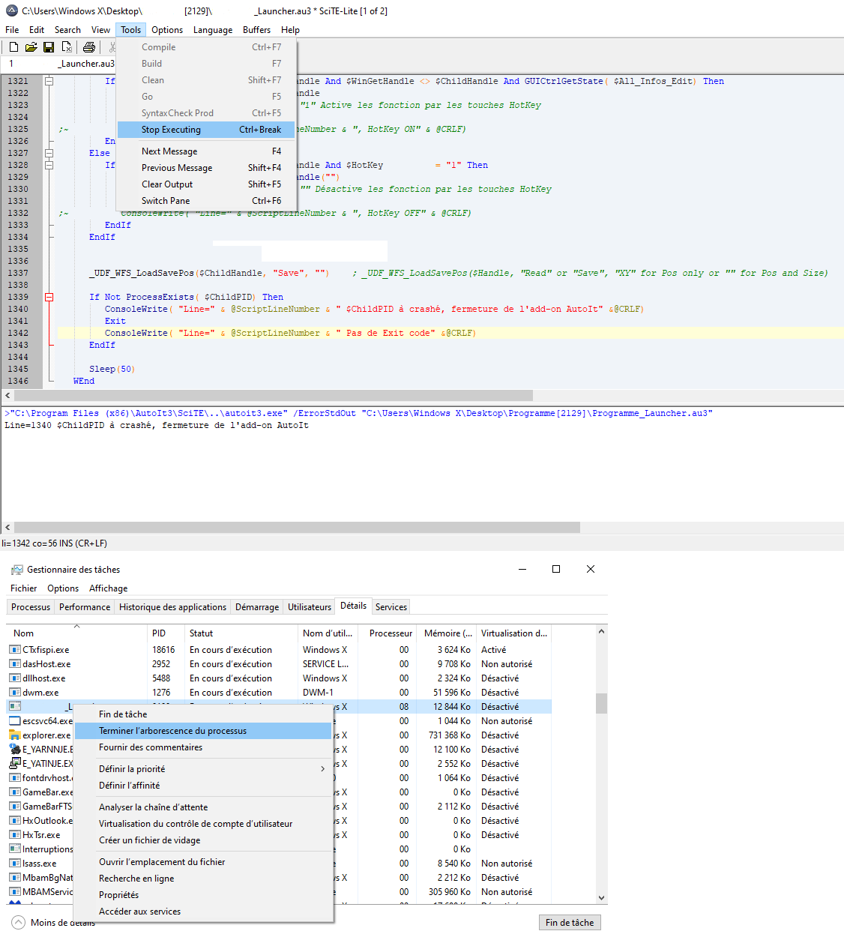The height and width of the screenshot is (937, 844).
Task: Click the Open file folder icon
Action: tap(31, 47)
